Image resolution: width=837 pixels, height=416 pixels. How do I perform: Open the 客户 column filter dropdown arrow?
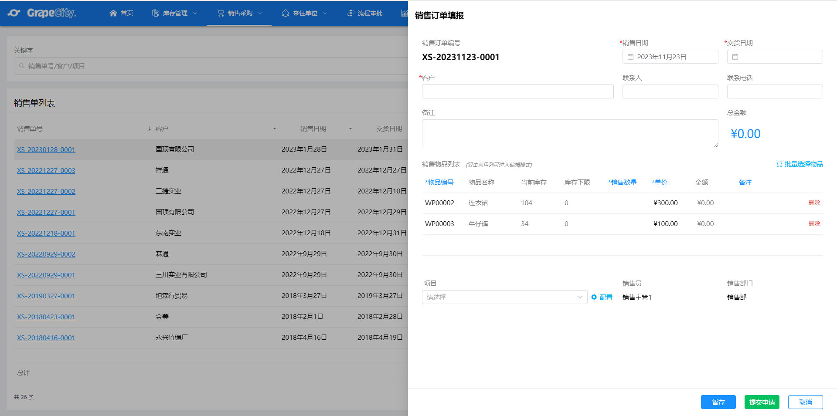[275, 129]
